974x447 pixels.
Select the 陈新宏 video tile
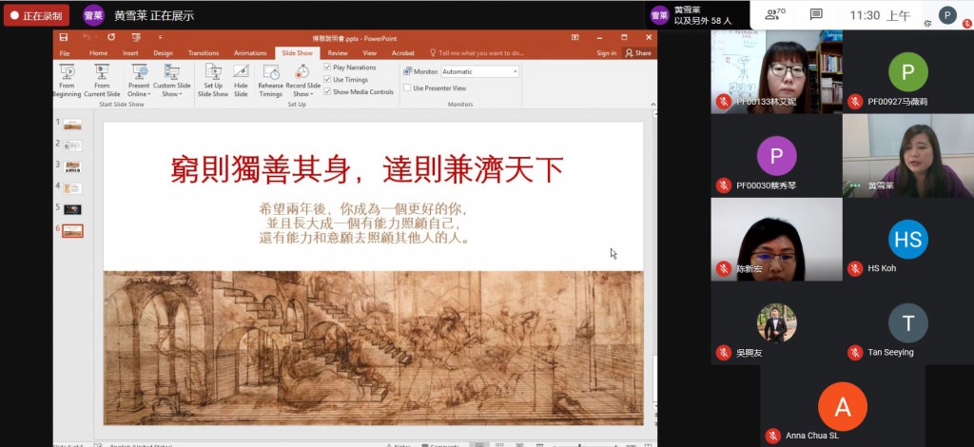(x=776, y=240)
